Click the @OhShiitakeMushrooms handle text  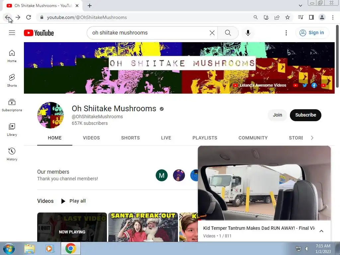(x=97, y=117)
